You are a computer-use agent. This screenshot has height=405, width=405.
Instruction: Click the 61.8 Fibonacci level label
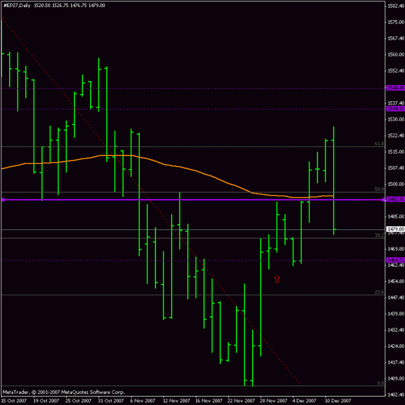[x=379, y=144]
